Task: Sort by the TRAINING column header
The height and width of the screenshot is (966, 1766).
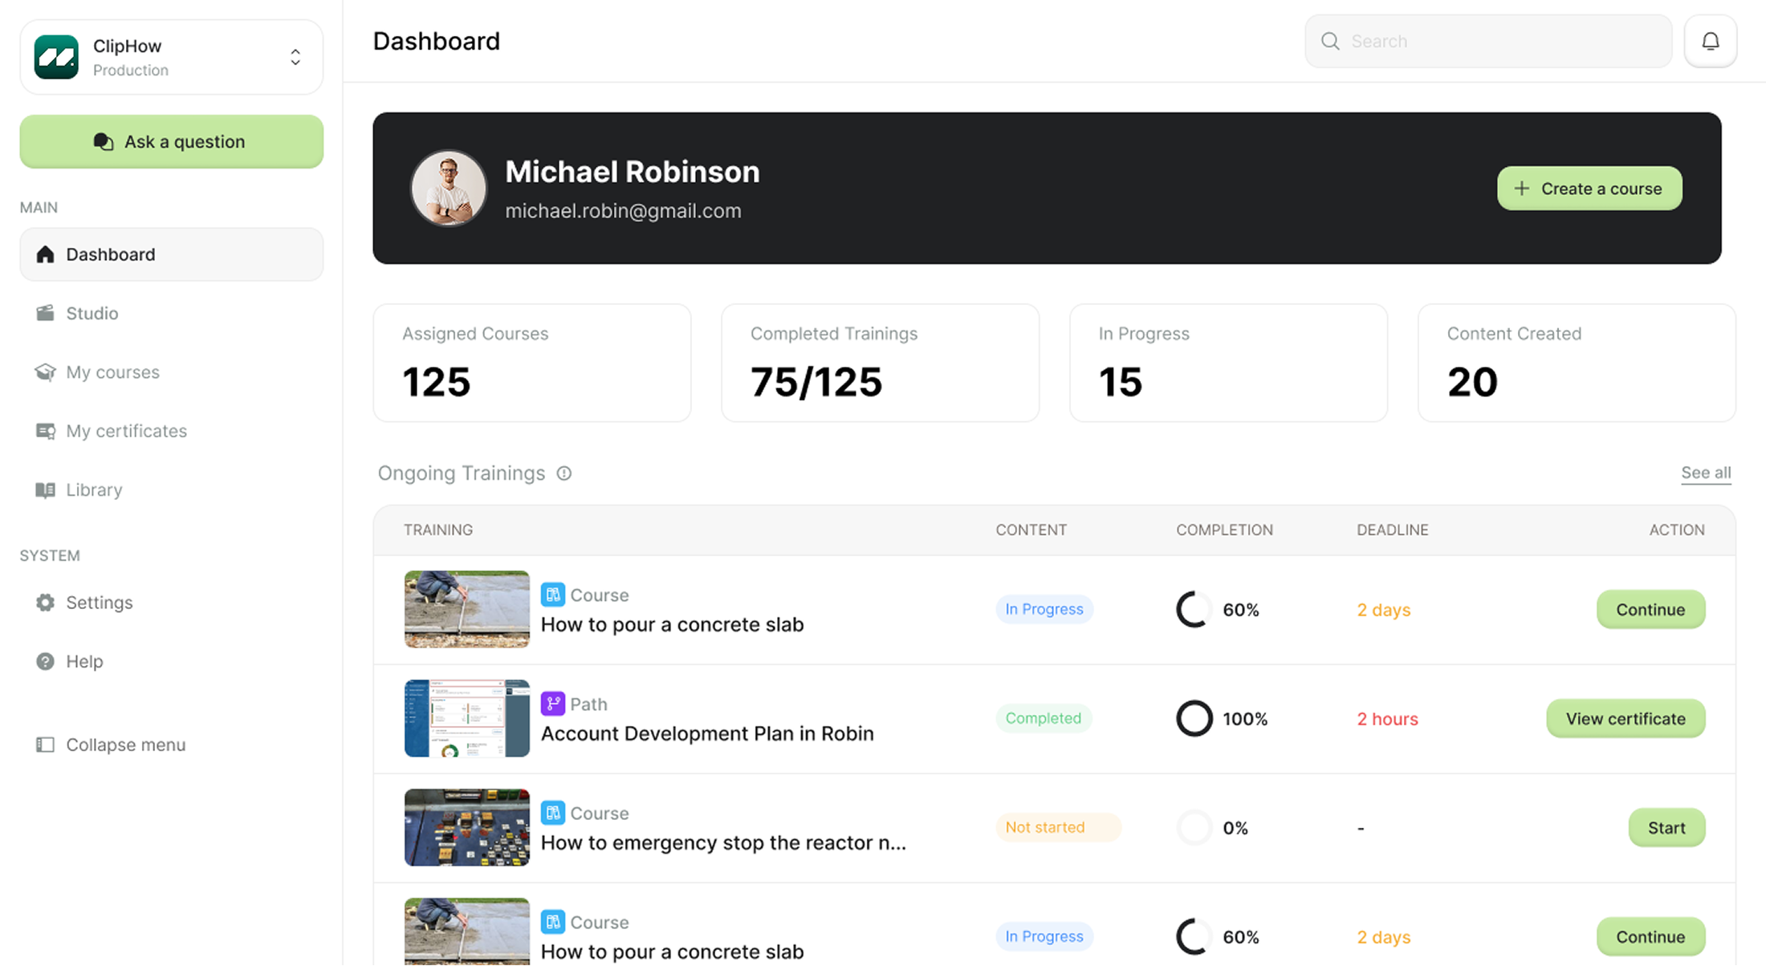Action: click(x=438, y=530)
